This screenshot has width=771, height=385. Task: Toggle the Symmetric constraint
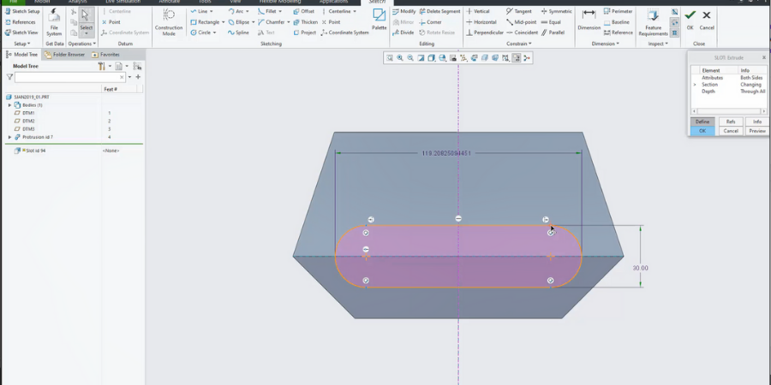pyautogui.click(x=556, y=11)
